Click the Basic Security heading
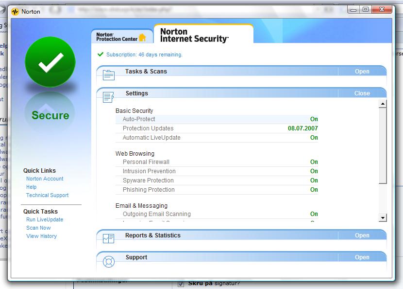The image size is (403, 289). [x=134, y=111]
